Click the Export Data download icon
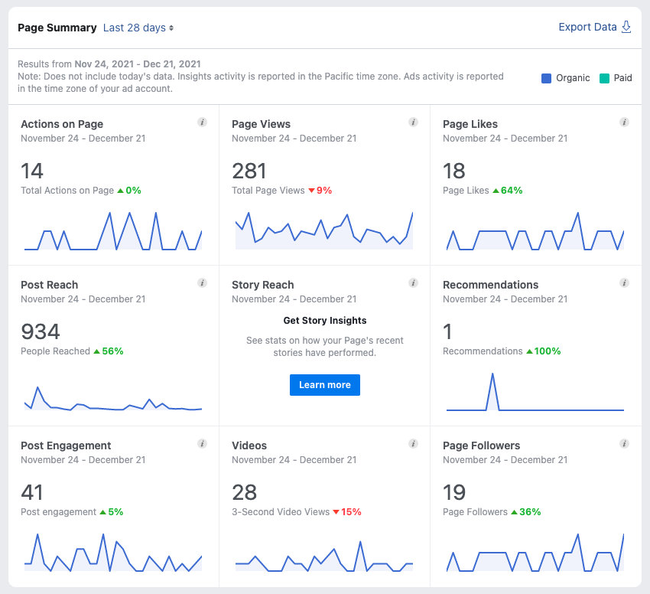Screen dimensions: 650x594 click(x=626, y=28)
